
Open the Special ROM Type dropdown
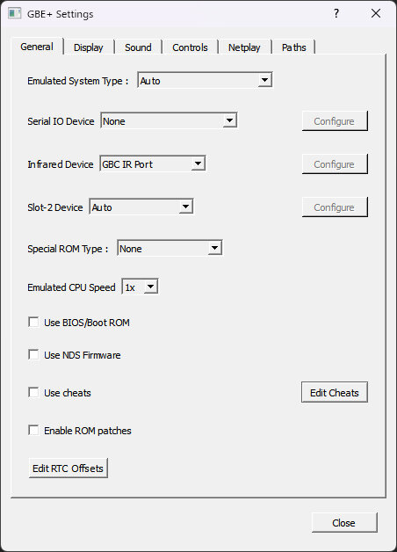[170, 249]
